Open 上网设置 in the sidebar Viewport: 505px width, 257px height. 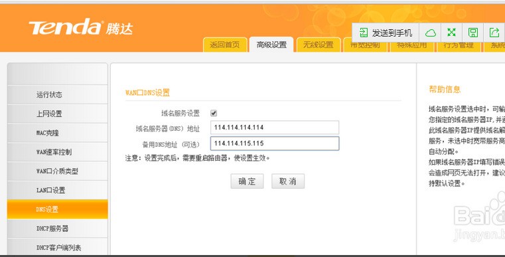coord(57,114)
